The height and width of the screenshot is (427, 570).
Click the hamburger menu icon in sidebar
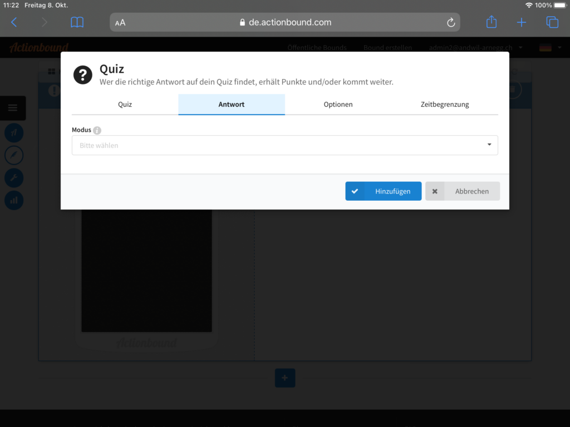click(x=13, y=108)
